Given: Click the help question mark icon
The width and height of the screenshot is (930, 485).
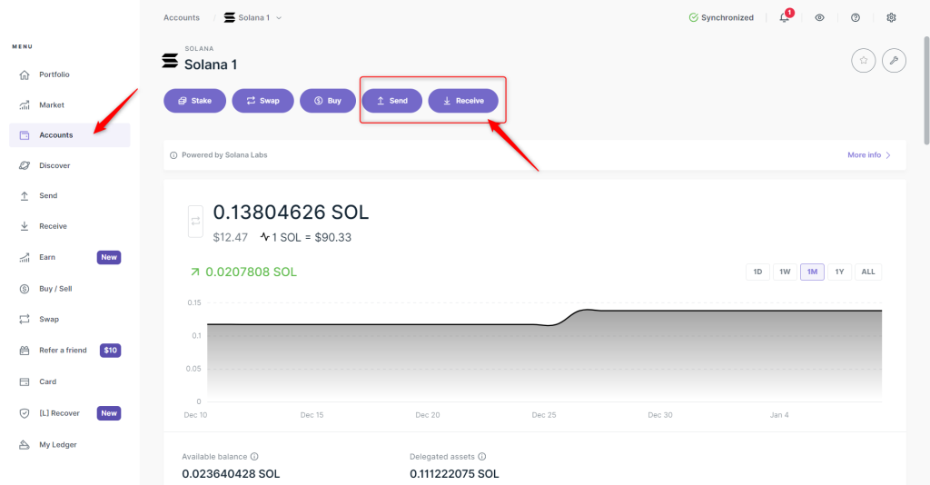Looking at the screenshot, I should 856,17.
